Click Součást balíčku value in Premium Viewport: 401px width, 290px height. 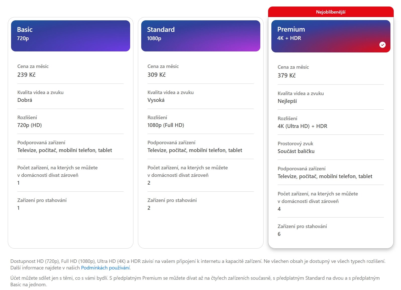point(296,151)
